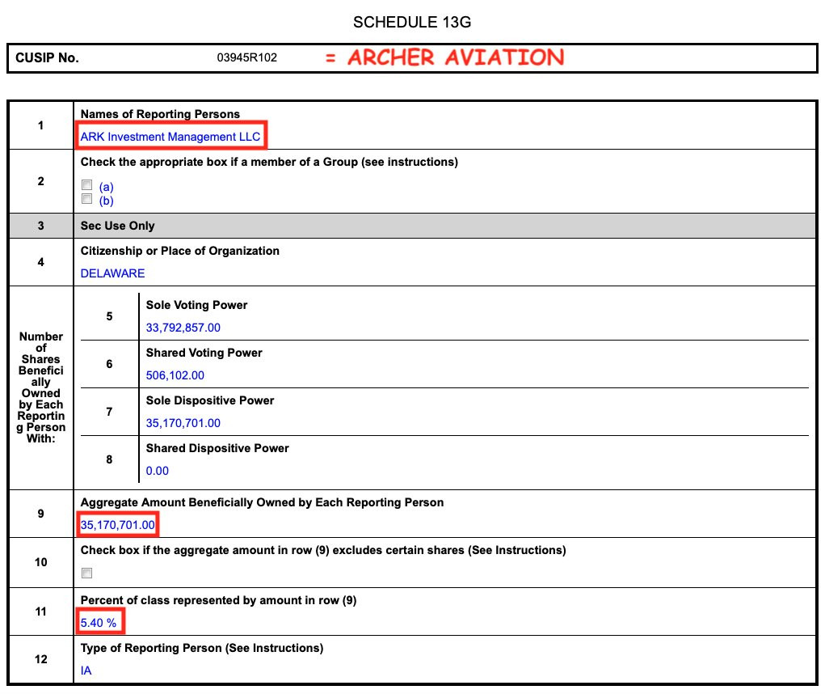Click the DELAWARE place of organization value
Screen dimensions: 825x694
pyautogui.click(x=112, y=273)
